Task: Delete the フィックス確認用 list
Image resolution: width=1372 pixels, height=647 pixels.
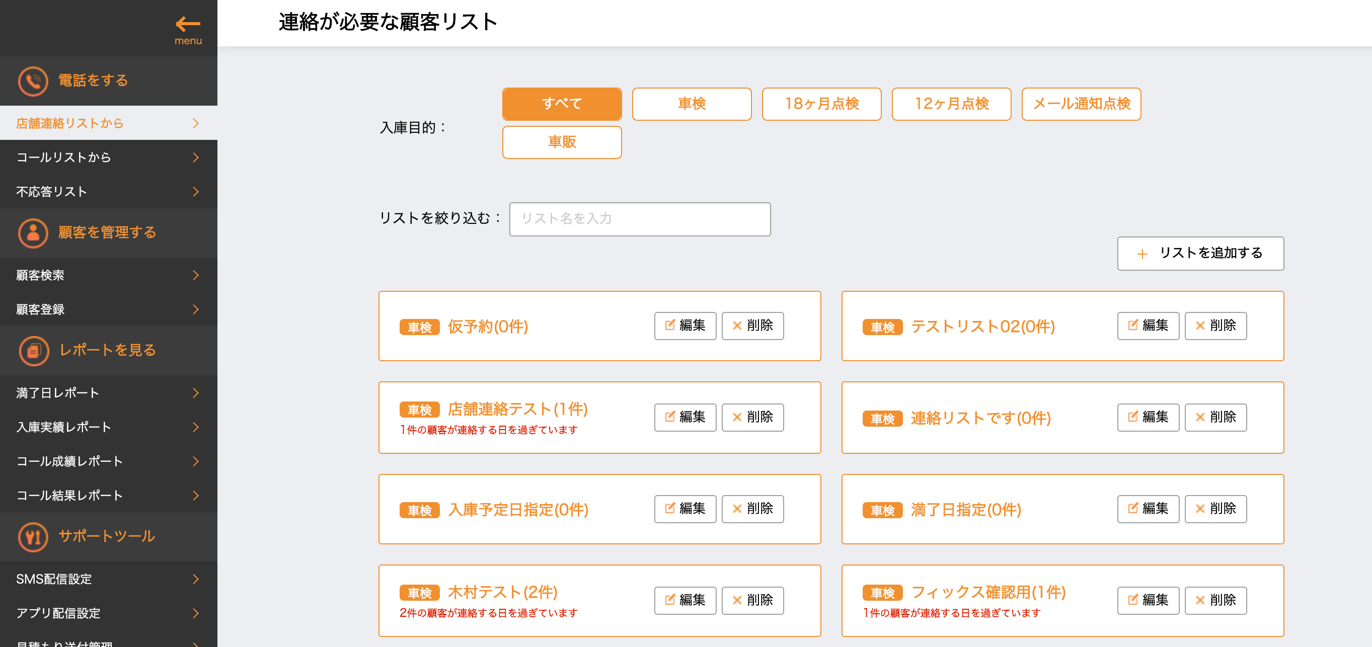Action: coord(1215,600)
